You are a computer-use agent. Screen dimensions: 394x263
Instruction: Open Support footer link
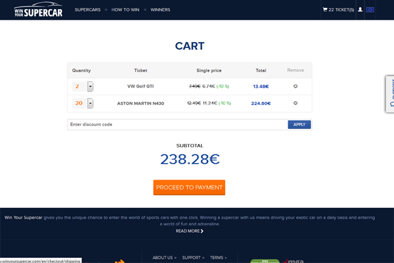coord(193,258)
